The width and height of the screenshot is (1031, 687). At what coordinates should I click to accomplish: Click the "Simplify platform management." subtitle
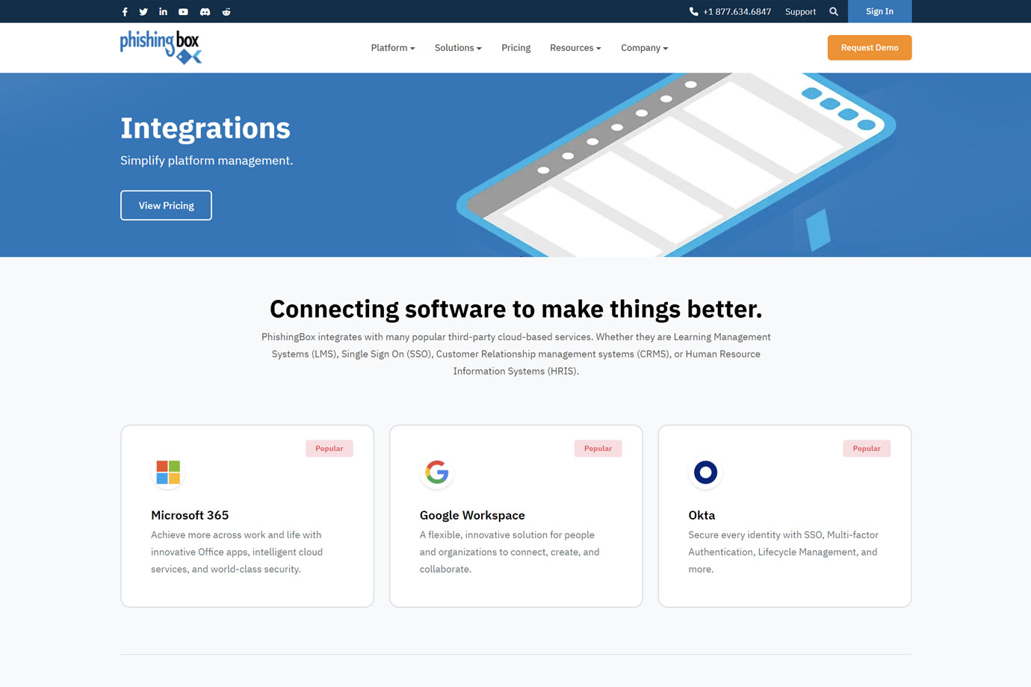207,161
